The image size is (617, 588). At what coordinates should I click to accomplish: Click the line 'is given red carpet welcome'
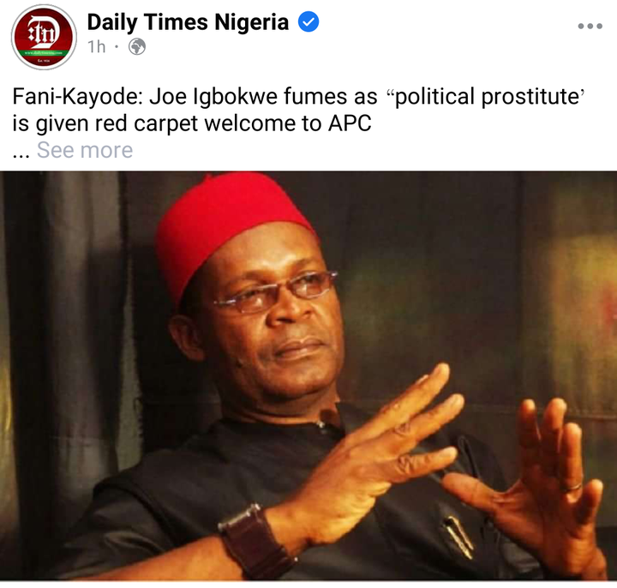[x=192, y=123]
